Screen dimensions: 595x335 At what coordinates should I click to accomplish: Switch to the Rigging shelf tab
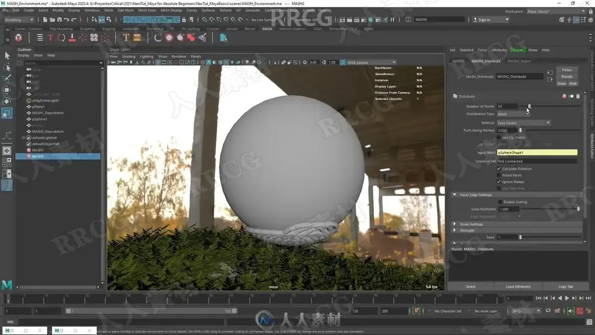tap(109, 29)
